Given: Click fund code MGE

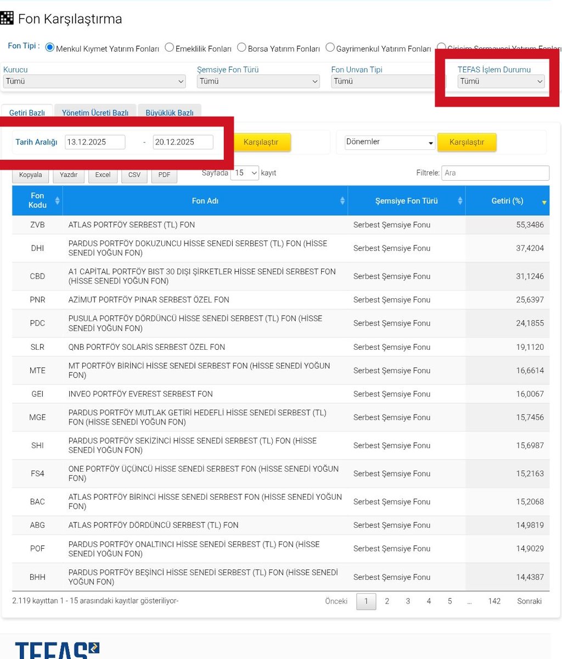Looking at the screenshot, I should click(x=37, y=417).
